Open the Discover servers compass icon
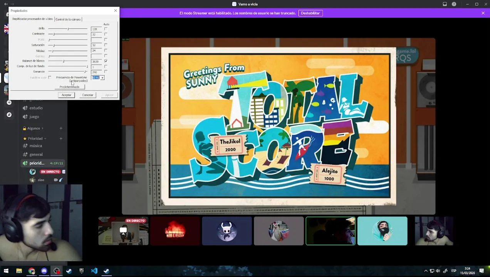 coord(9,115)
